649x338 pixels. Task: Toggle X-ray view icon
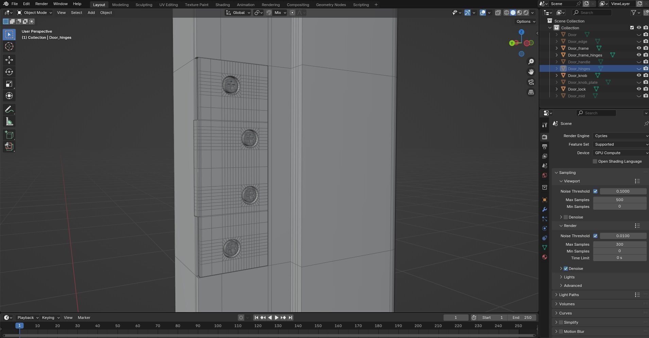498,13
